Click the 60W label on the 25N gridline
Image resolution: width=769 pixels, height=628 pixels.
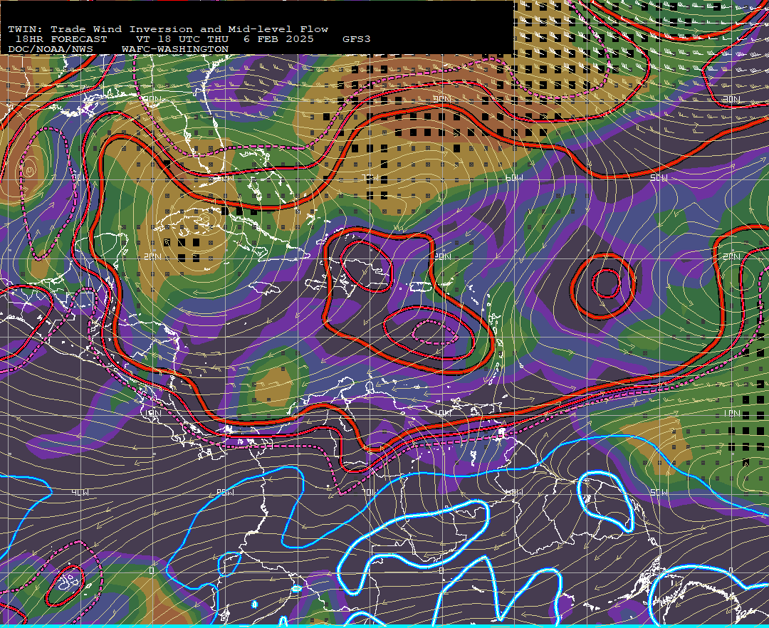click(x=514, y=177)
